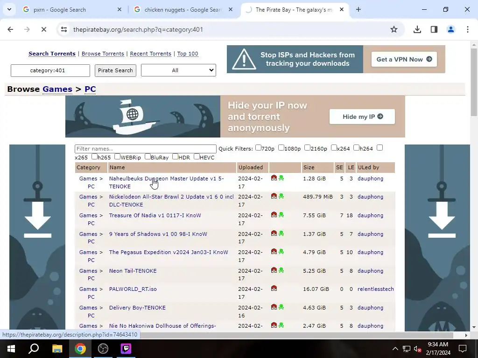Open Browse Torrents nav link
The width and height of the screenshot is (478, 358).
(x=103, y=54)
